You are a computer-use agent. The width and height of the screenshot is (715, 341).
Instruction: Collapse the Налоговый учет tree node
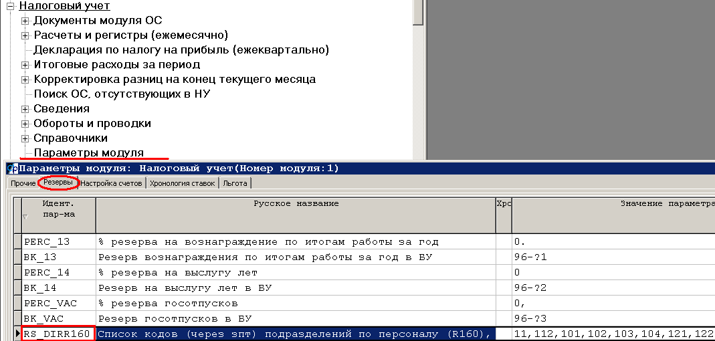[10, 6]
